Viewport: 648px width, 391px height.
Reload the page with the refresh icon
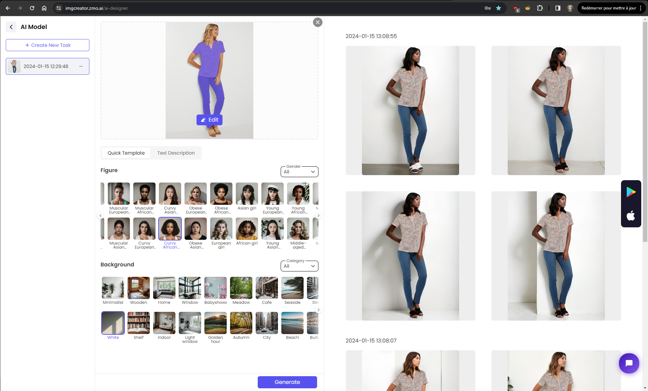(x=32, y=8)
